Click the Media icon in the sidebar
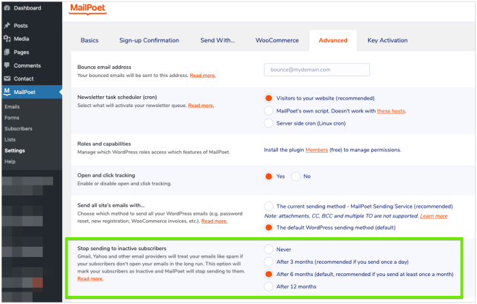 7,39
